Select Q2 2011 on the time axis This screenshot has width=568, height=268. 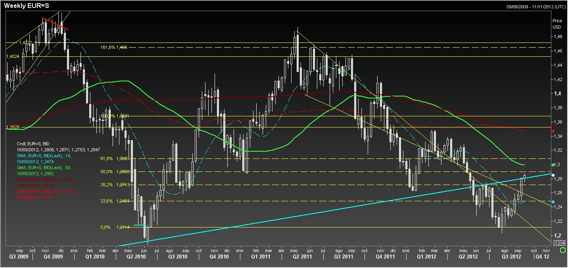tap(303, 257)
